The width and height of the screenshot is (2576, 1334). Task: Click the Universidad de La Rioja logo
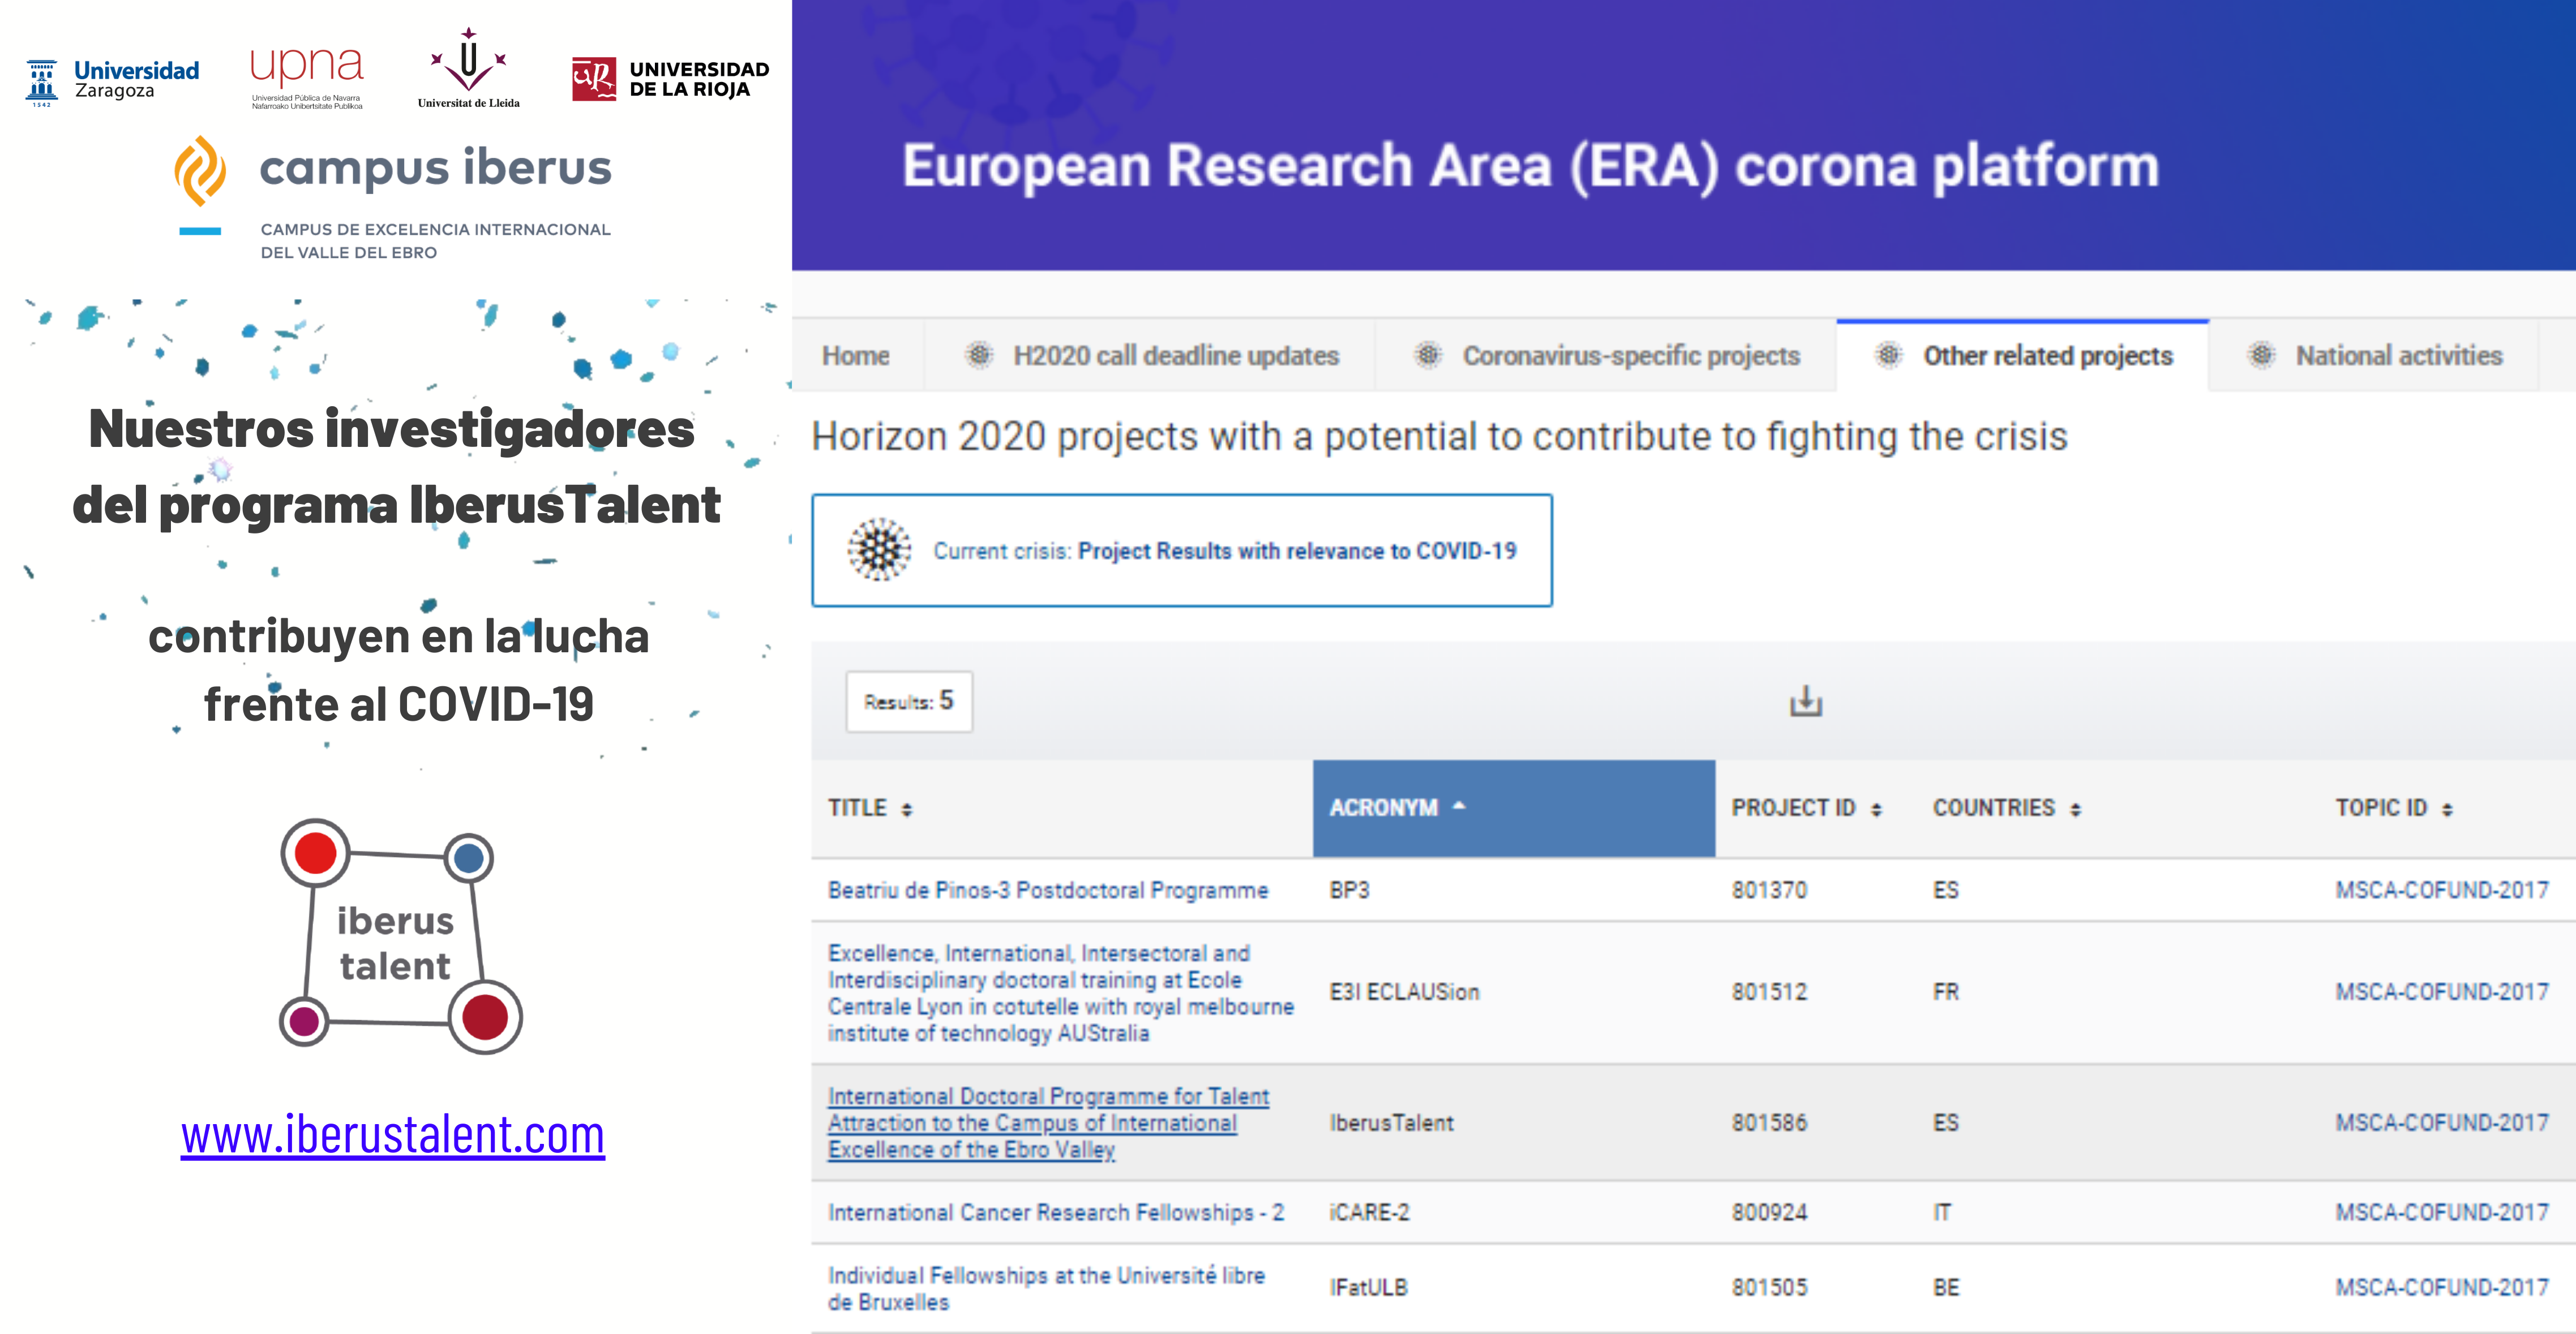pos(670,79)
